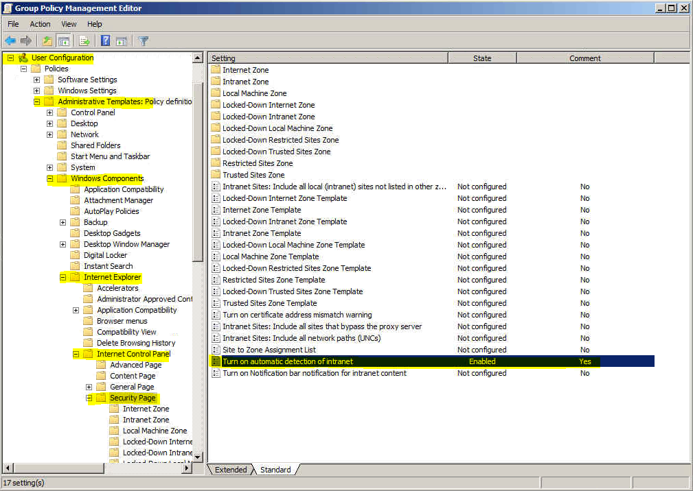Select Turn on automatic detection of intranet
Screen dimensions: 693x491
[431, 361]
